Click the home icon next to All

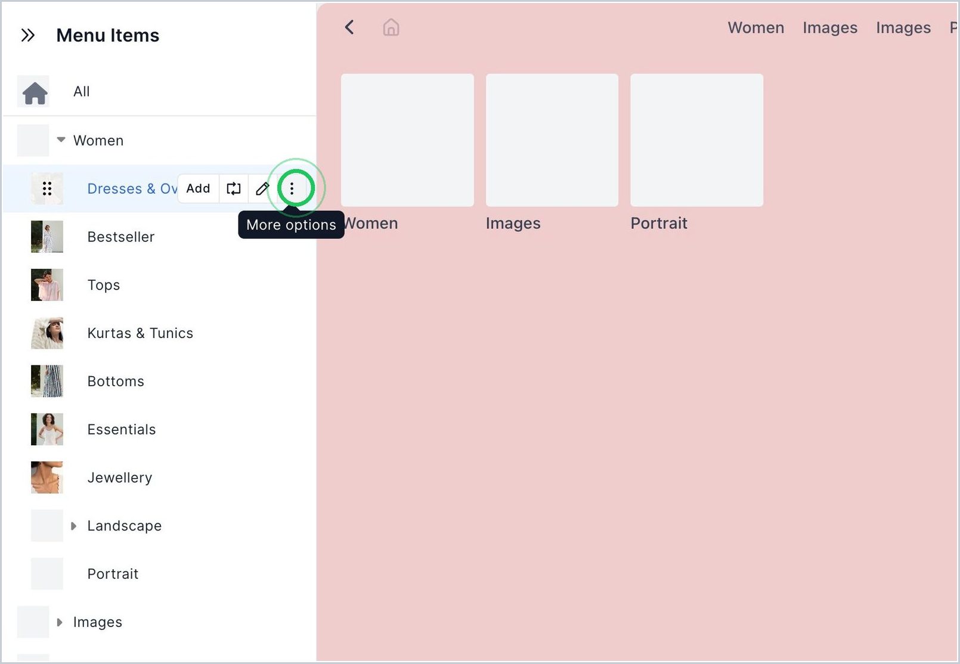click(x=35, y=92)
